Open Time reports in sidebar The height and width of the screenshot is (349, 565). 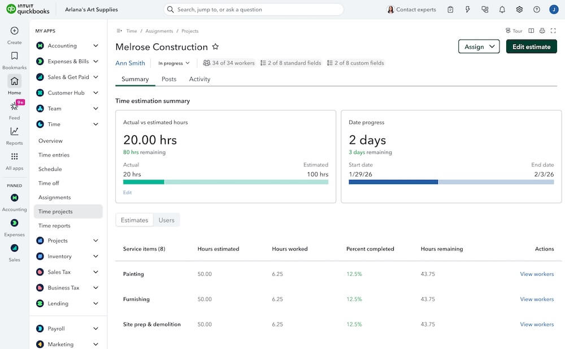click(x=54, y=226)
